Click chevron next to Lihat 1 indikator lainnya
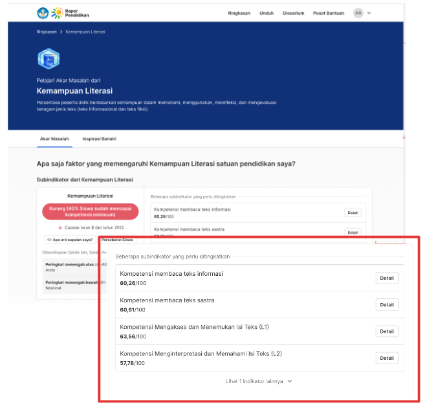The height and width of the screenshot is (407, 425). (x=290, y=381)
